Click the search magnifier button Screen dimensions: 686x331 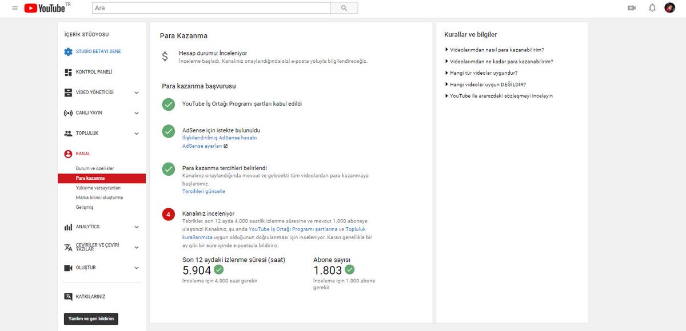[x=345, y=8]
